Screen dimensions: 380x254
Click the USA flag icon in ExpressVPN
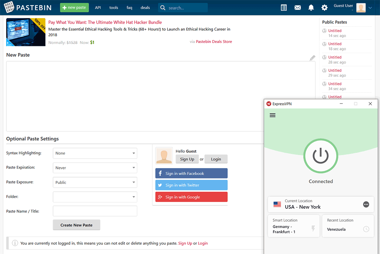click(x=277, y=204)
